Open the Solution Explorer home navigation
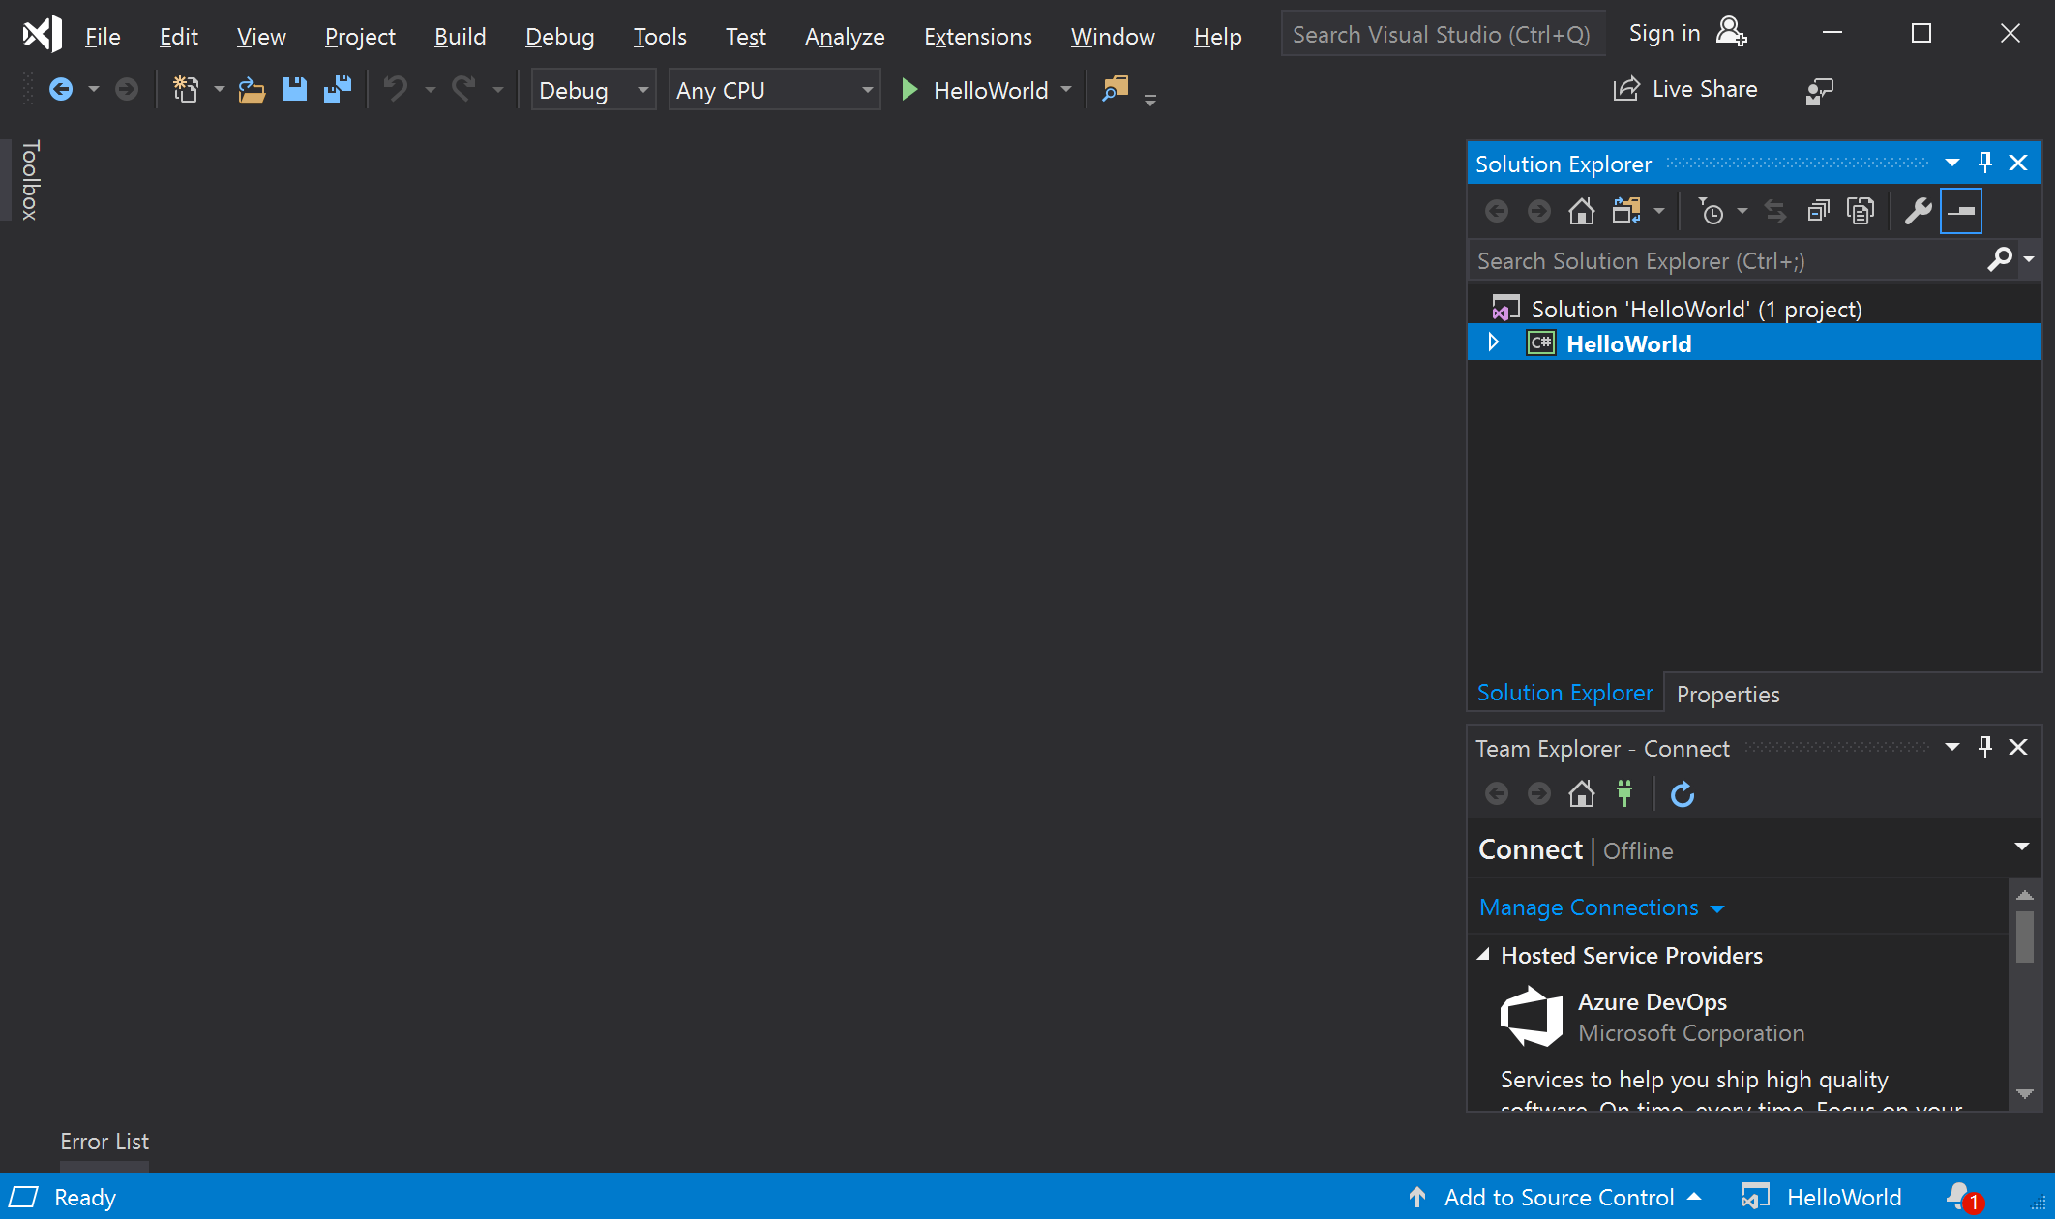 tap(1581, 209)
